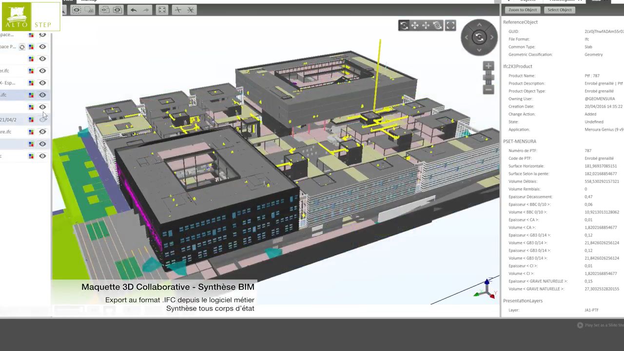Toggle visibility of the 21/04/2 layer
The image size is (624, 351).
tap(42, 119)
